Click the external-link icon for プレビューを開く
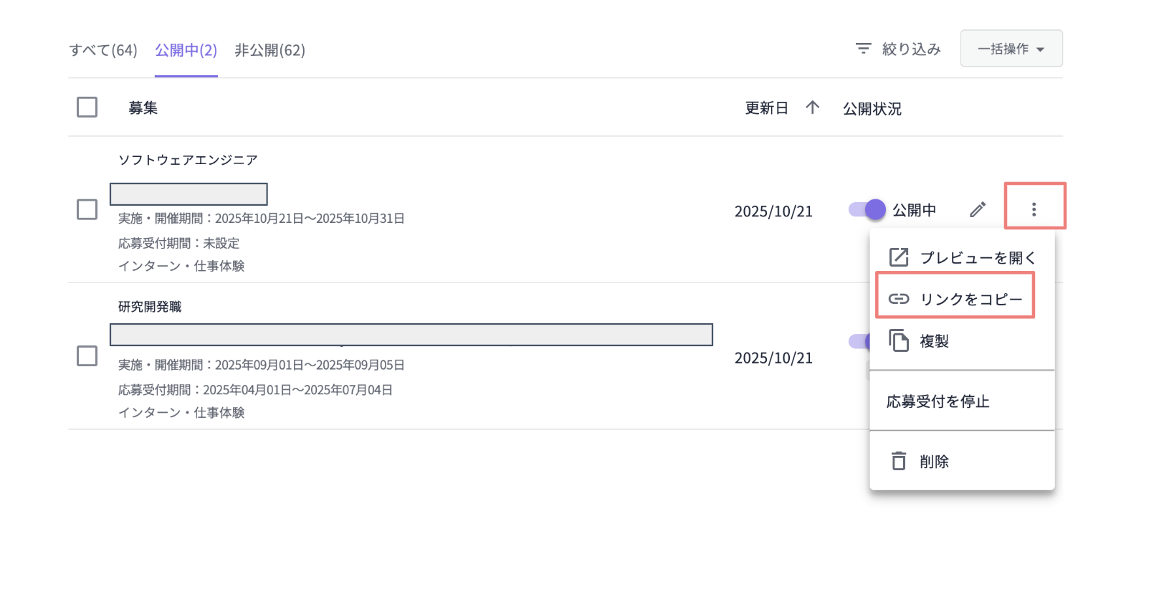 [898, 257]
